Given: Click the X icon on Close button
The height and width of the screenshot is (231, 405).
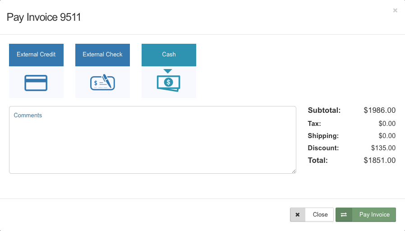Looking at the screenshot, I should 298,215.
